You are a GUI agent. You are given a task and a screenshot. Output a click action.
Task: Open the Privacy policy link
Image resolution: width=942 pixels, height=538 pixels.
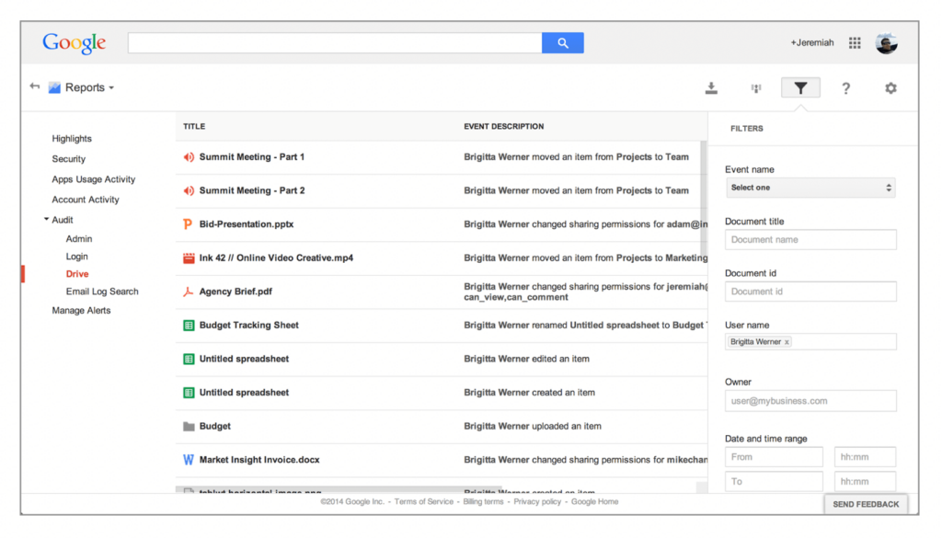click(539, 502)
